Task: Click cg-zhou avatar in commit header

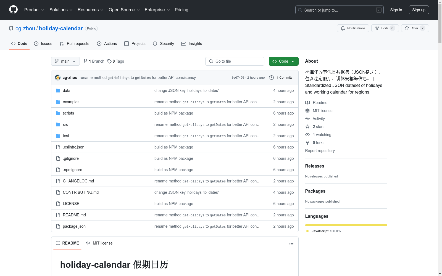Action: [x=58, y=78]
